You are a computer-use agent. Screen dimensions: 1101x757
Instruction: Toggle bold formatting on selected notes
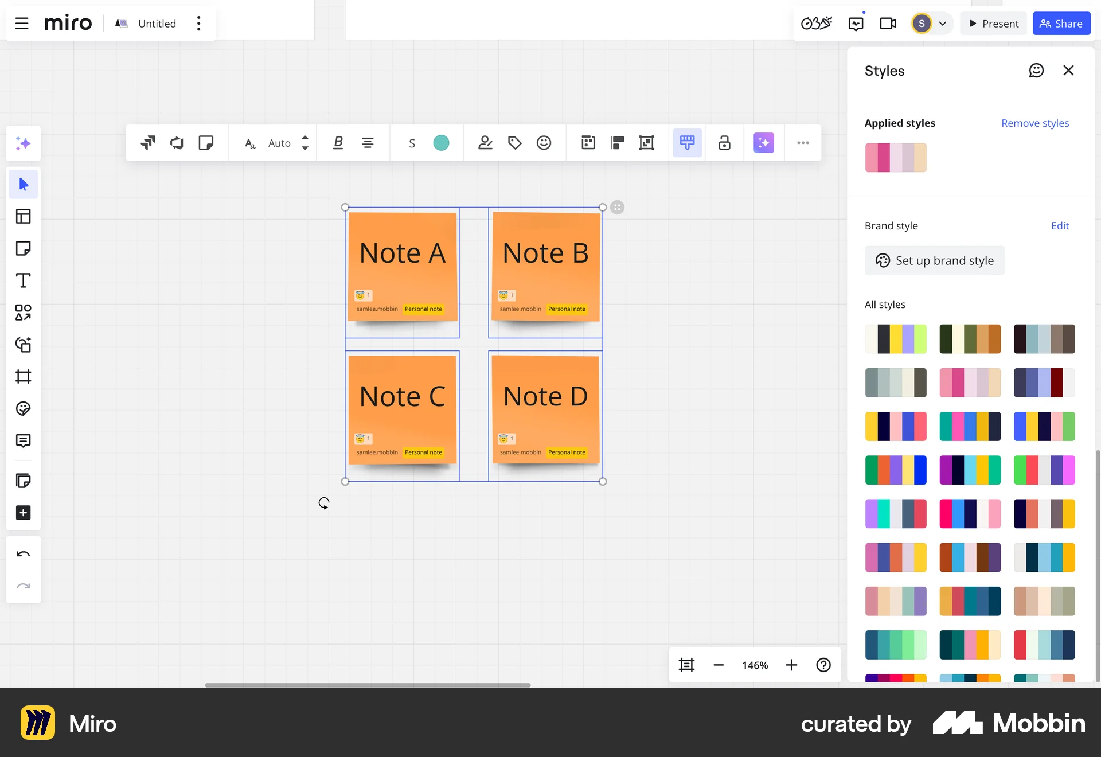tap(338, 143)
